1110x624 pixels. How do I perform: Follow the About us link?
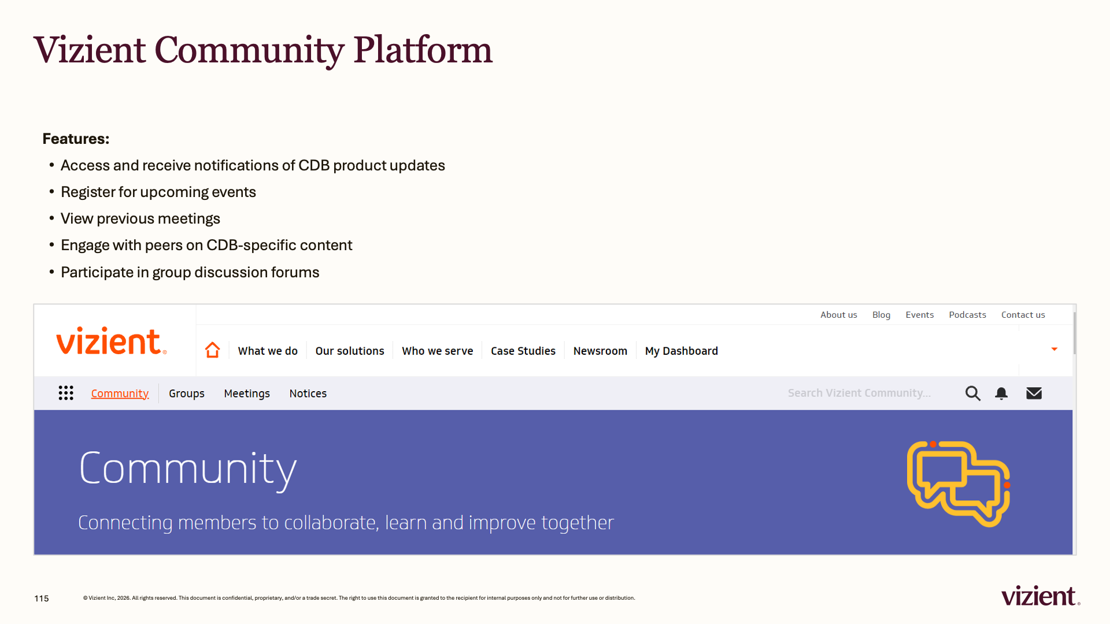(839, 315)
